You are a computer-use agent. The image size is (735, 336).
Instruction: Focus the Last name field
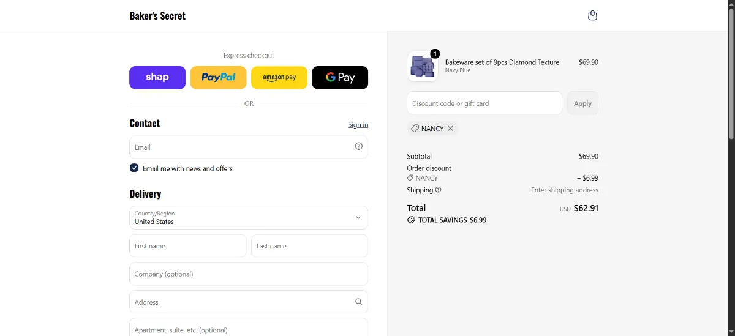(x=309, y=246)
